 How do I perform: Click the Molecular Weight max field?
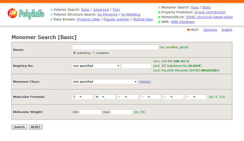click(x=121, y=112)
